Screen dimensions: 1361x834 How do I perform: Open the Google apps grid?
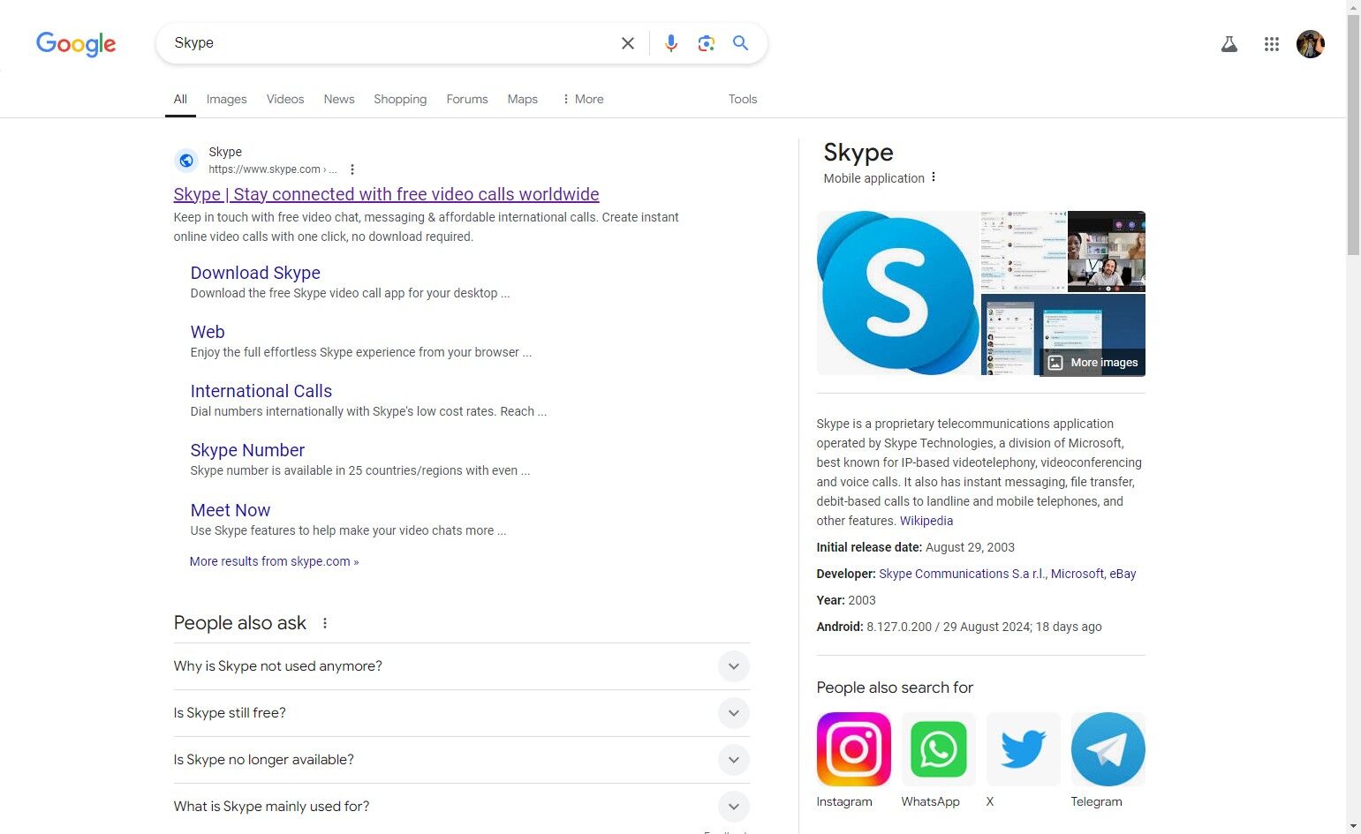click(1272, 44)
